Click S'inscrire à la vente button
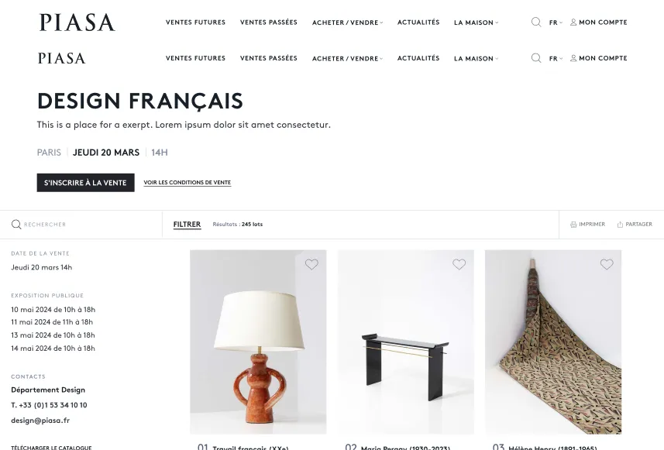 pyautogui.click(x=85, y=183)
